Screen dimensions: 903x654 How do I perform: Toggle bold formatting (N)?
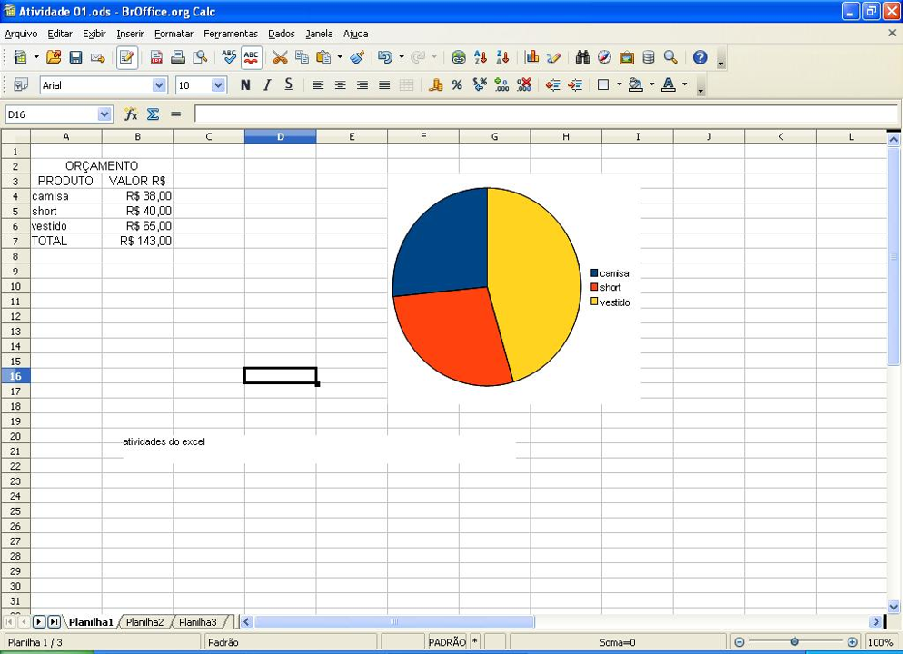[245, 85]
